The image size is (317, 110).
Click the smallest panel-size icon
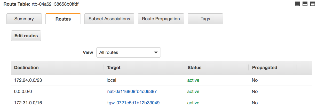[297, 4]
